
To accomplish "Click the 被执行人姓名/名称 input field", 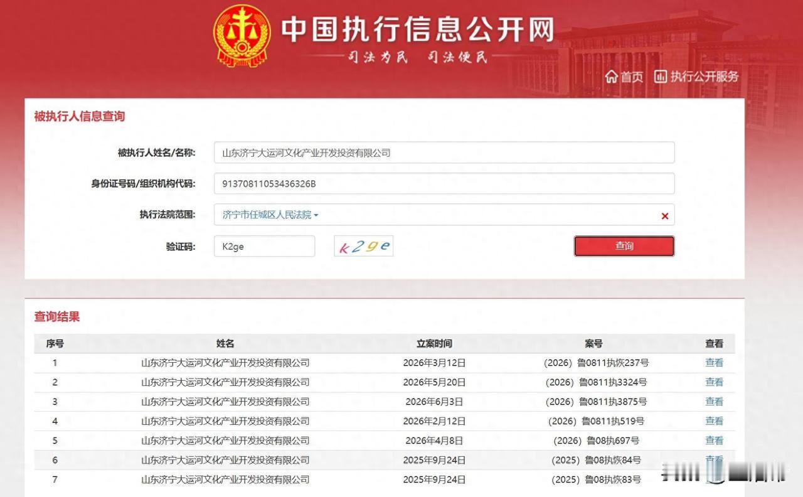I will pyautogui.click(x=444, y=152).
